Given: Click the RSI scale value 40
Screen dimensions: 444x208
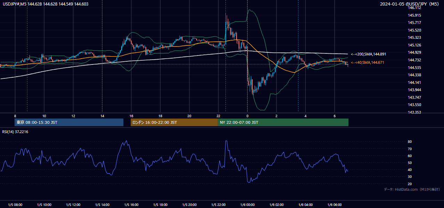Looking at the screenshot, I should pyautogui.click(x=410, y=170).
